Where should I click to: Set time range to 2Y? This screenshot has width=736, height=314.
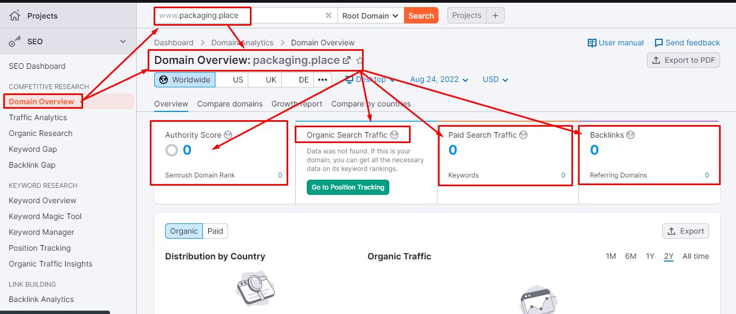tap(669, 257)
